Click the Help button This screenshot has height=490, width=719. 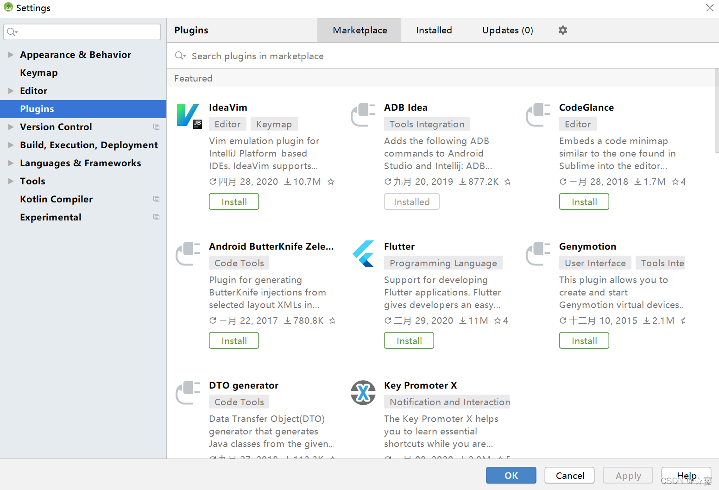tap(687, 475)
